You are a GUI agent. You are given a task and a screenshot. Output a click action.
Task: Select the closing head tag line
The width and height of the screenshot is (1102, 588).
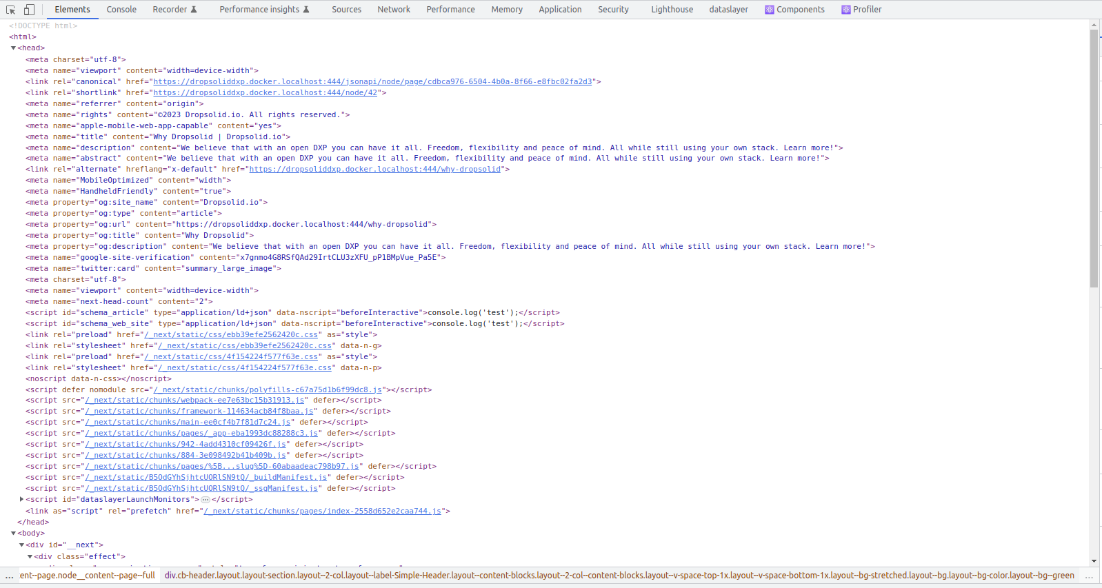coord(33,522)
